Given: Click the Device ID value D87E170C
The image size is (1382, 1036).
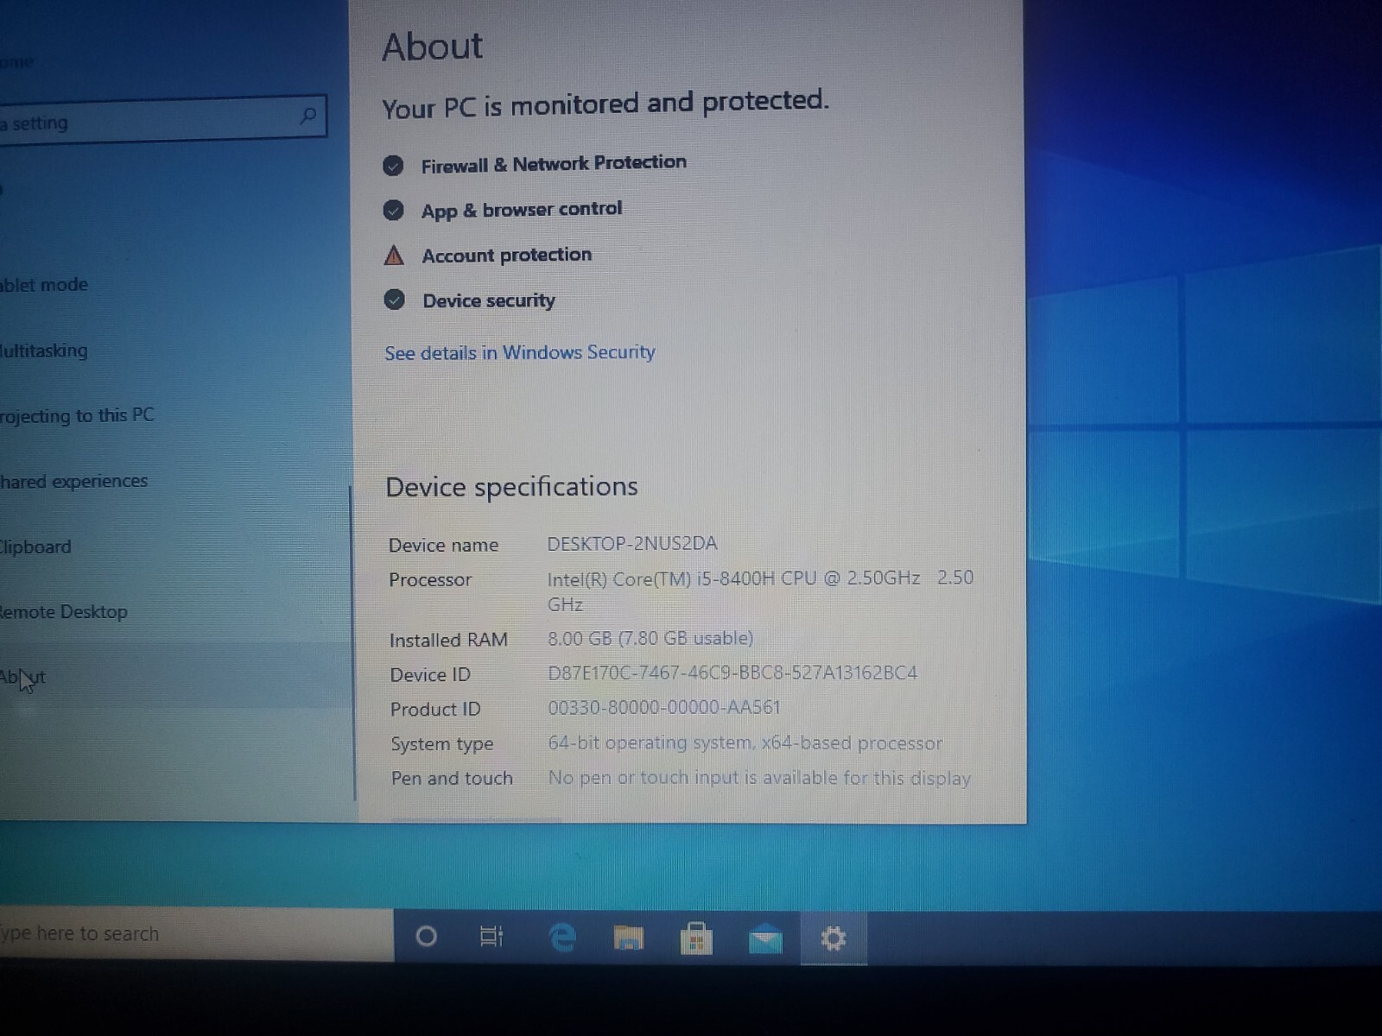Looking at the screenshot, I should [732, 673].
